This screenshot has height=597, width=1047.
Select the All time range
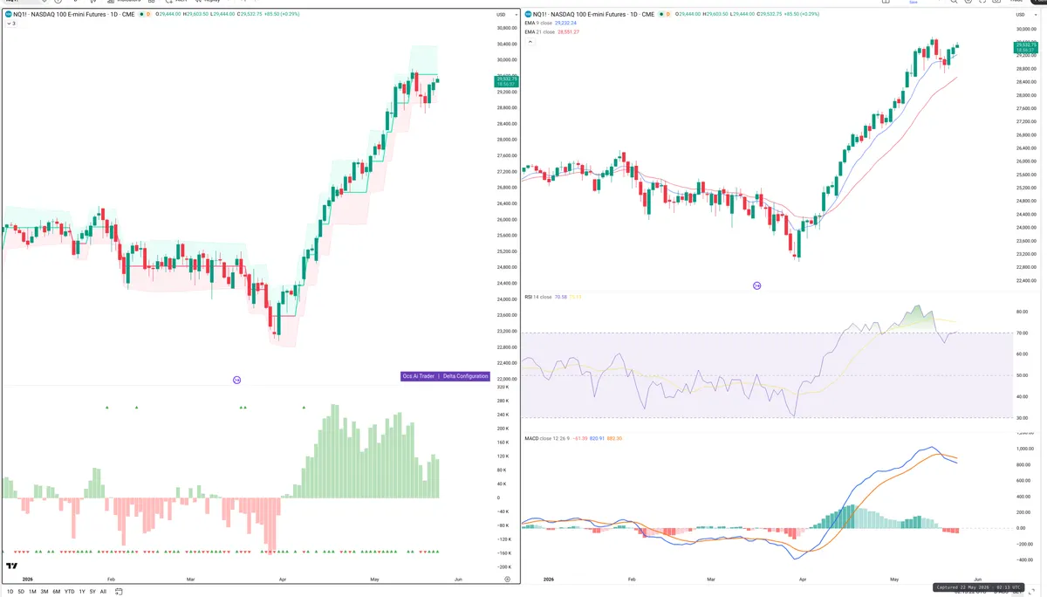click(x=103, y=592)
